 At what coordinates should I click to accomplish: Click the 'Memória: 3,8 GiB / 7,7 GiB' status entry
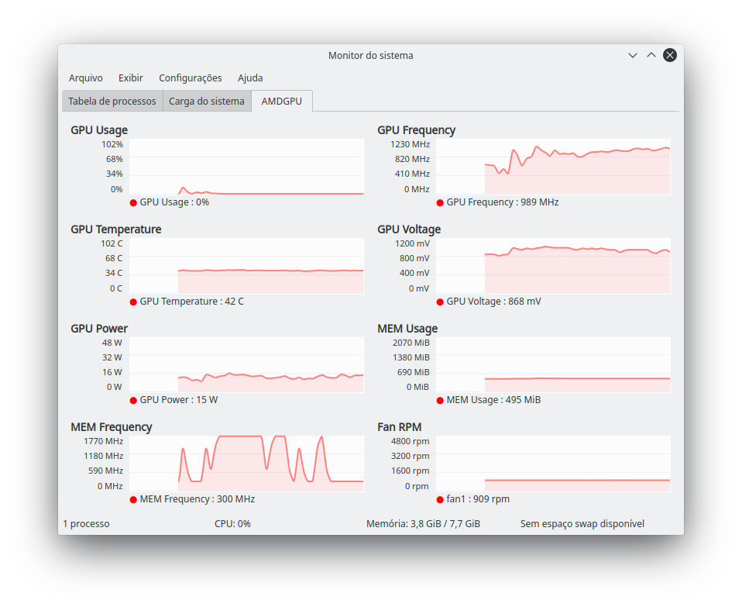(x=423, y=524)
